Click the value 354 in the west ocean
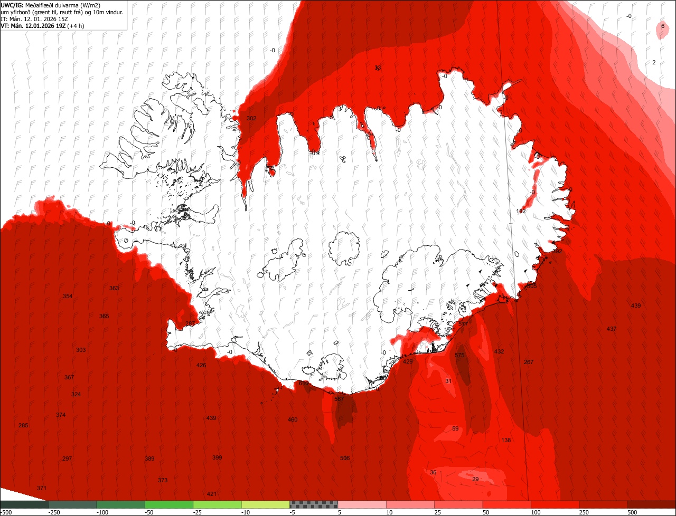Image resolution: width=676 pixels, height=516 pixels. [x=68, y=296]
